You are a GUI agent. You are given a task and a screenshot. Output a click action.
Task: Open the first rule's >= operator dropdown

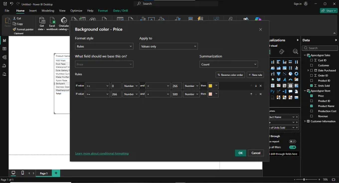tap(97, 86)
